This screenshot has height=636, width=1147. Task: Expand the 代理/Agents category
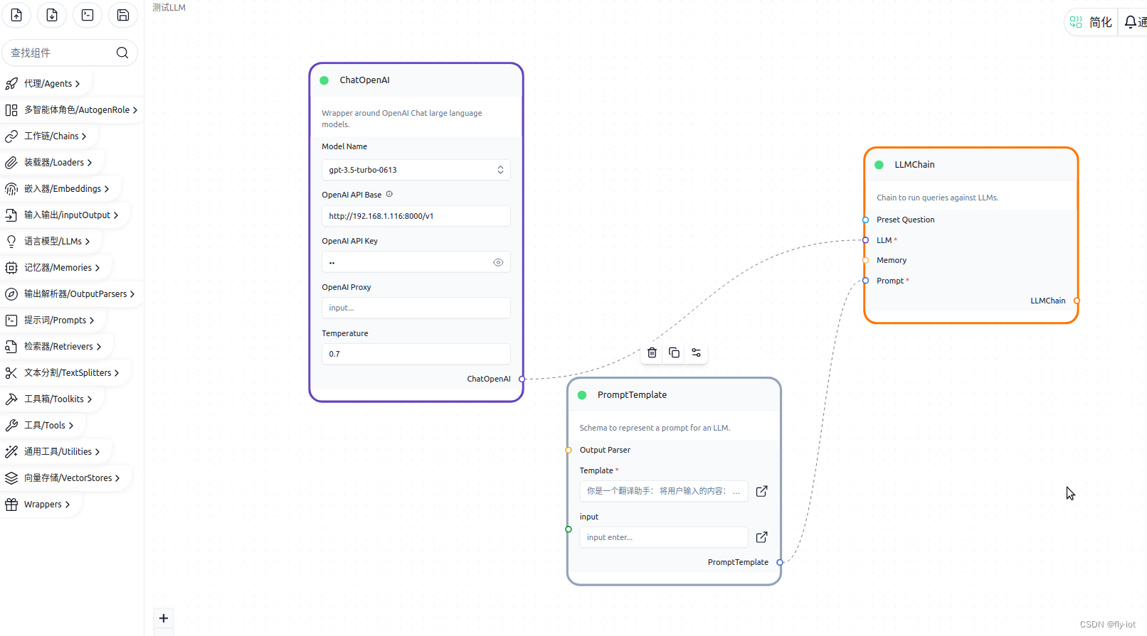pos(46,83)
